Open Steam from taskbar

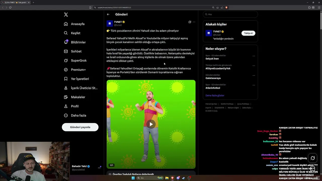[184, 178]
